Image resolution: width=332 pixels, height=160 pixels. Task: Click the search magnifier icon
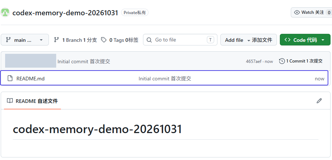149,40
